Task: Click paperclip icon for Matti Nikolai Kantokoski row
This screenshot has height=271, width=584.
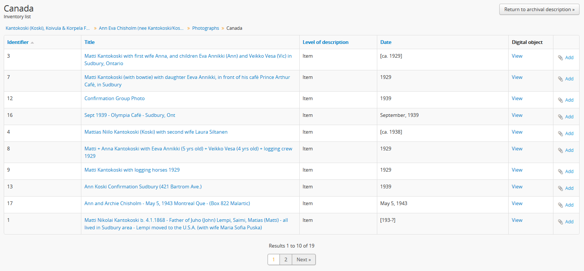Action: point(560,222)
